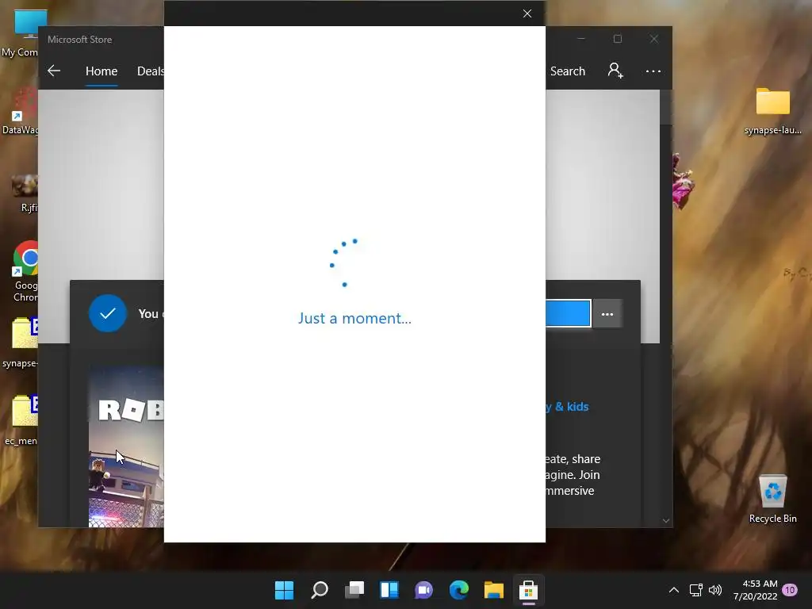Open the My Computer desktop icon
The height and width of the screenshot is (609, 812).
click(23, 32)
